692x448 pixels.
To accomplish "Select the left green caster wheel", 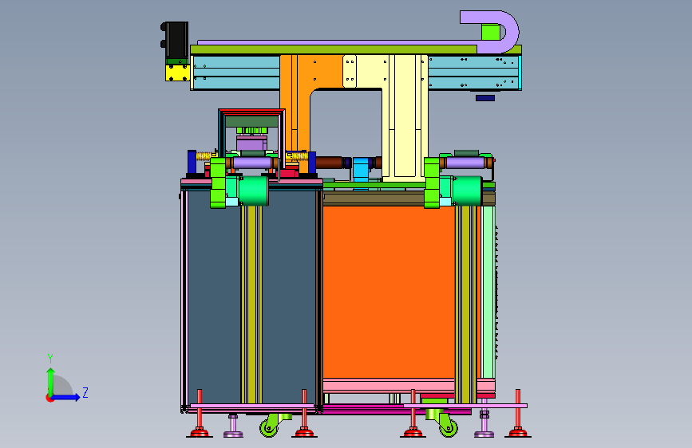I will (x=270, y=426).
